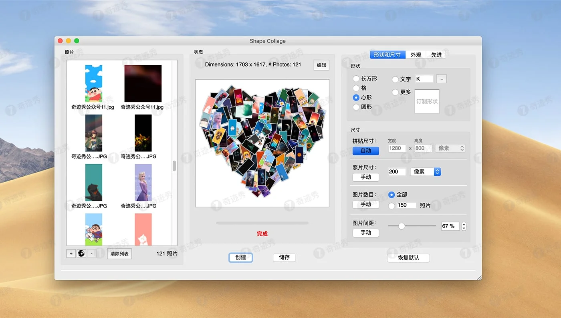Image resolution: width=561 pixels, height=318 pixels.
Task: Select the 文字 text shape radio button
Action: pyautogui.click(x=395, y=79)
